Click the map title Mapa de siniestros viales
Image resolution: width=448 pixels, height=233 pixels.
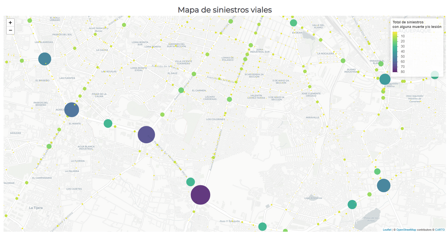[225, 10]
